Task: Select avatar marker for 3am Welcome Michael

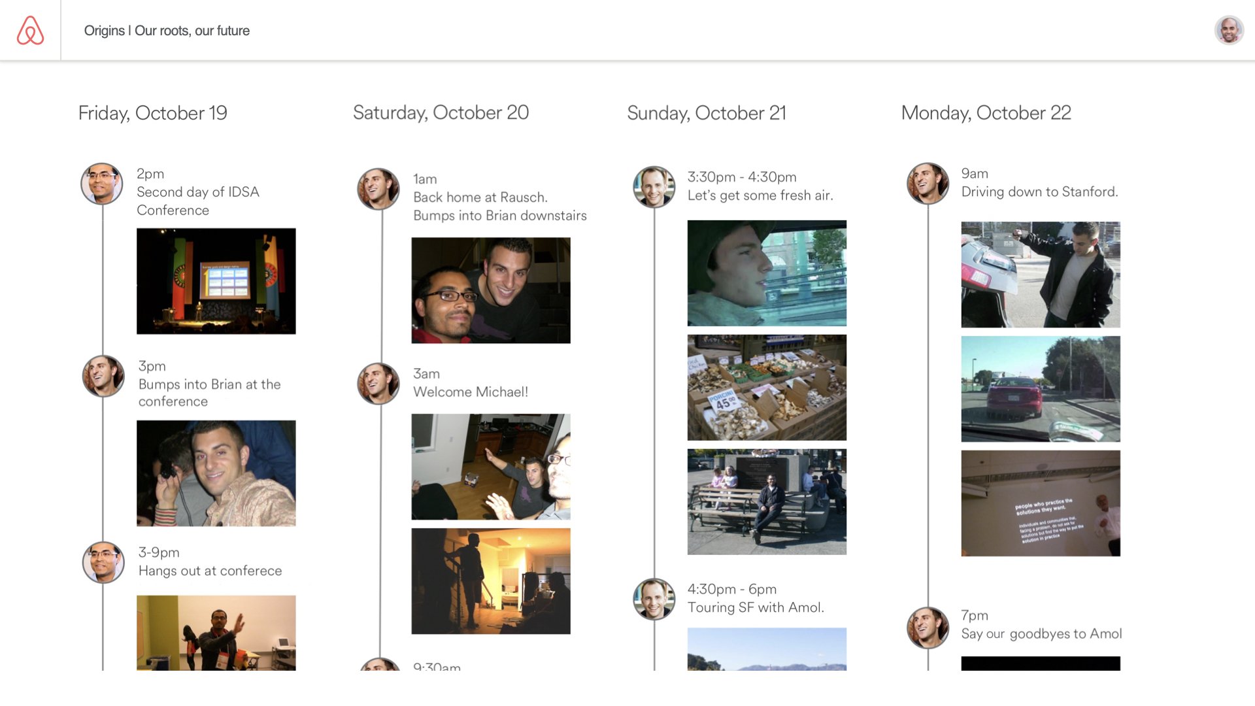Action: point(378,384)
